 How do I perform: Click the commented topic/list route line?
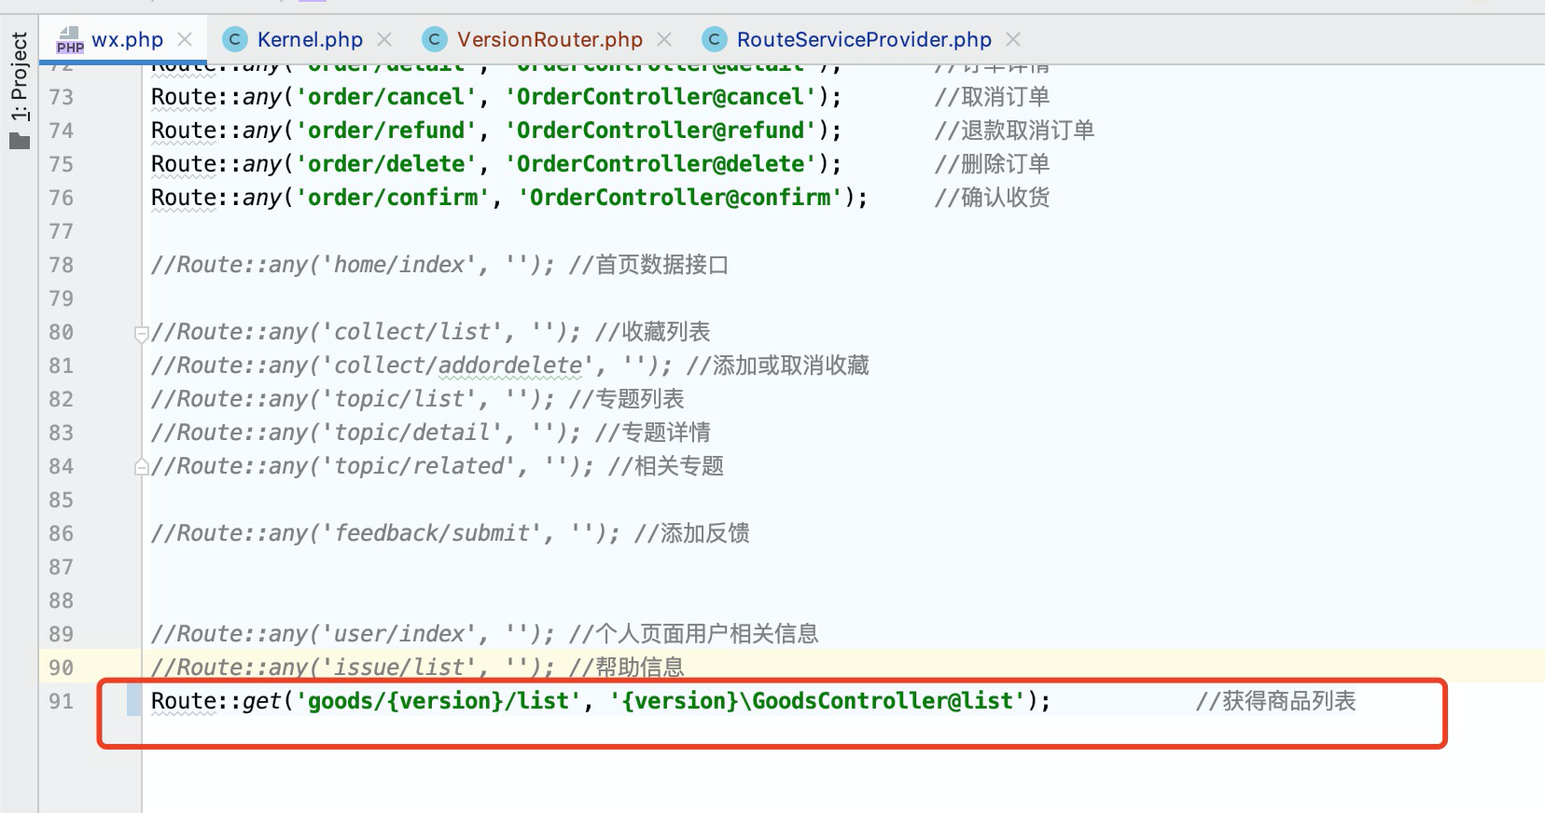tap(417, 399)
